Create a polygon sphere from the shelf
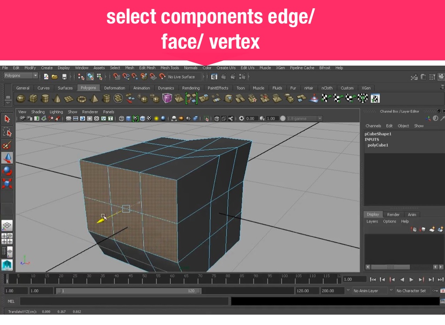This screenshot has width=445, height=325. click(x=20, y=99)
